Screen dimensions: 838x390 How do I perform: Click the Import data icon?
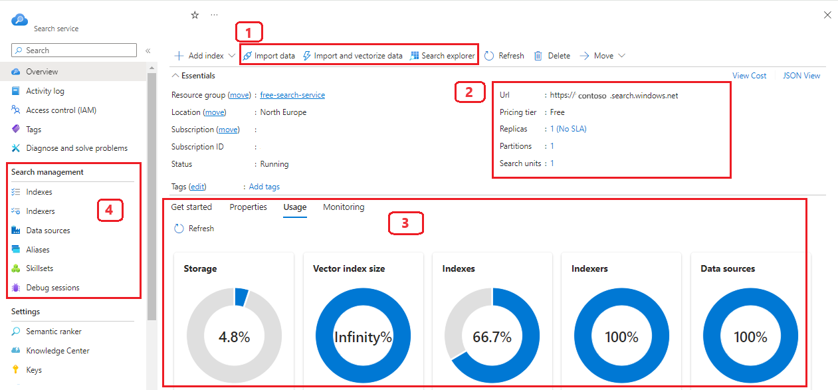tap(247, 56)
